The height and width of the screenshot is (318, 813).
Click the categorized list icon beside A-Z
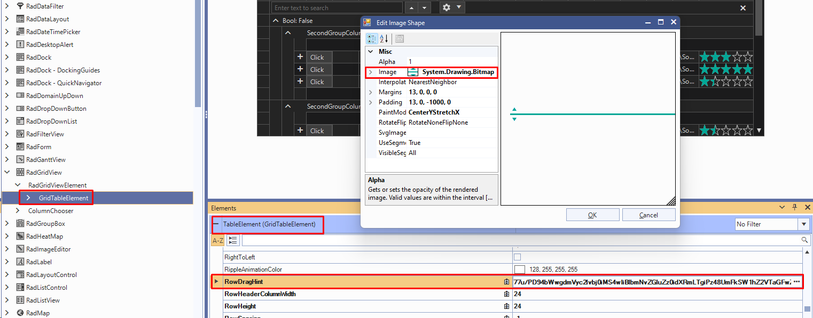tap(232, 241)
